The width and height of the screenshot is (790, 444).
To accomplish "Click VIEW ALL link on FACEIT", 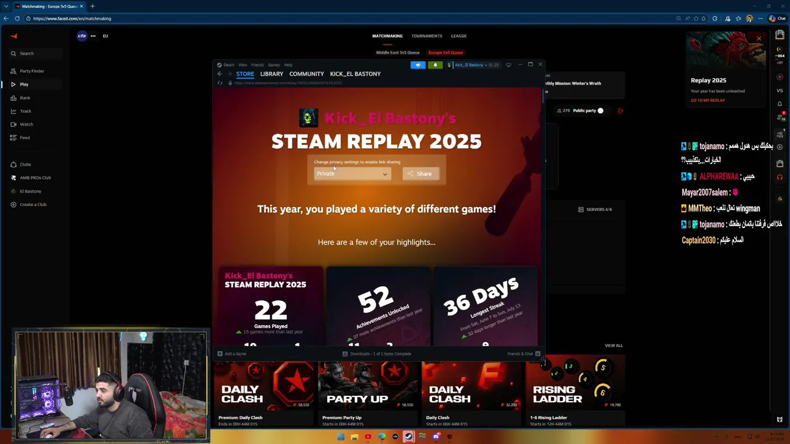I will pos(613,346).
